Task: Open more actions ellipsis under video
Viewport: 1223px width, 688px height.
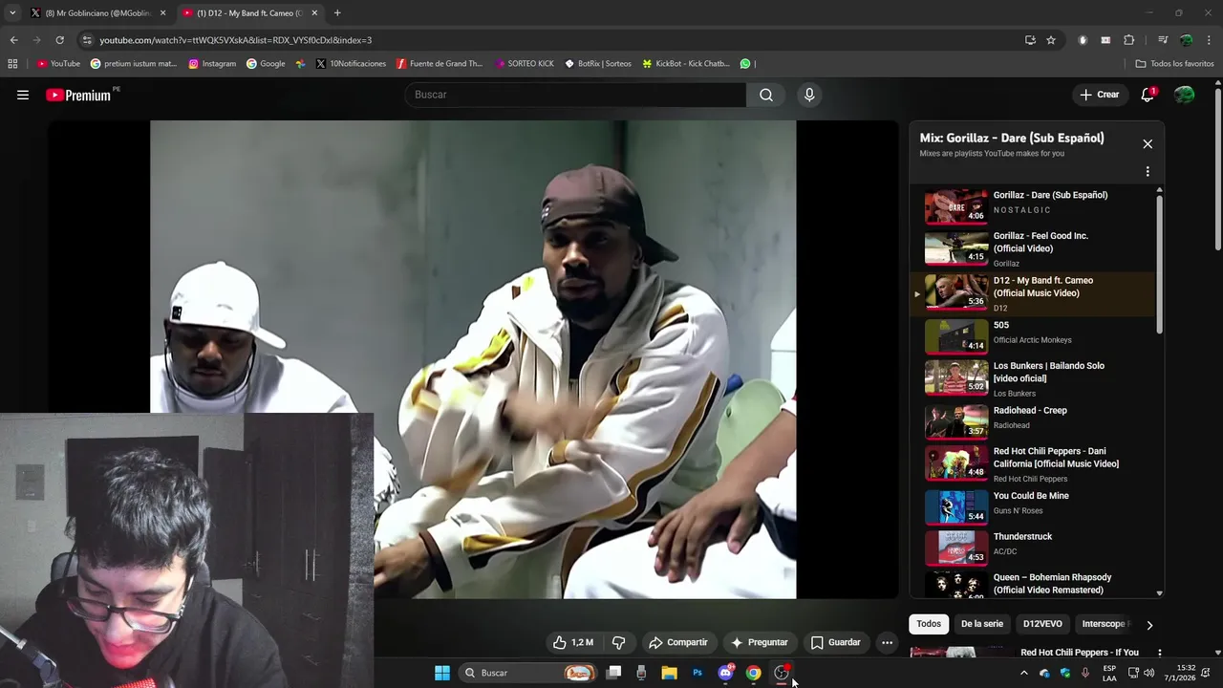Action: pyautogui.click(x=887, y=643)
